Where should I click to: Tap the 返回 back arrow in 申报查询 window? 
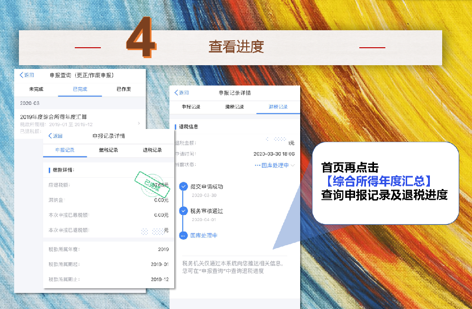pyautogui.click(x=27, y=75)
